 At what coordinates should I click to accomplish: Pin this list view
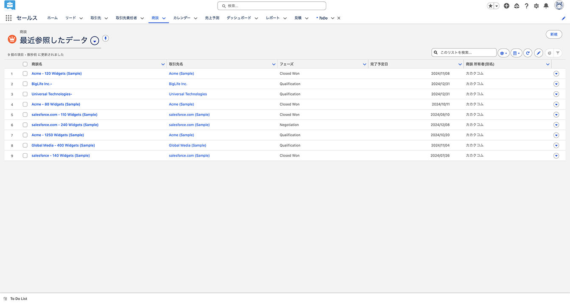pyautogui.click(x=106, y=38)
